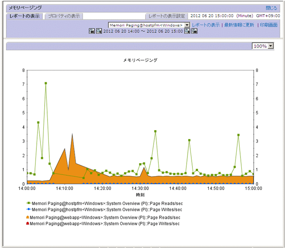Click the jump-to-last time range icon
This screenshot has width=286, height=249.
[x=195, y=31]
